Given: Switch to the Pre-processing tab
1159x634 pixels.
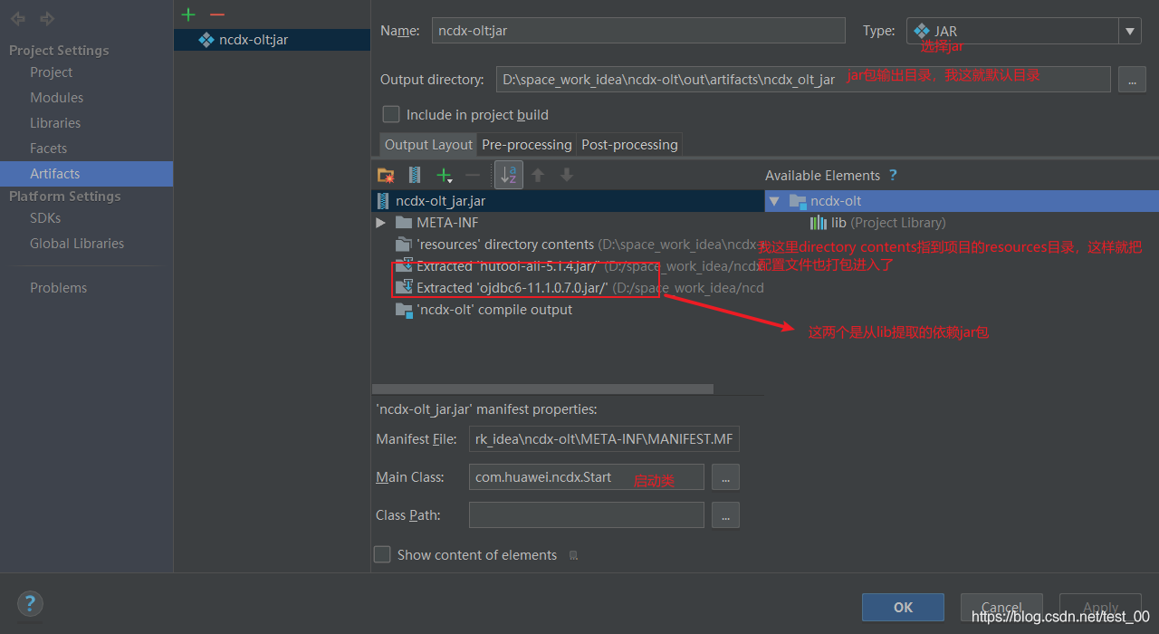Looking at the screenshot, I should [x=527, y=145].
